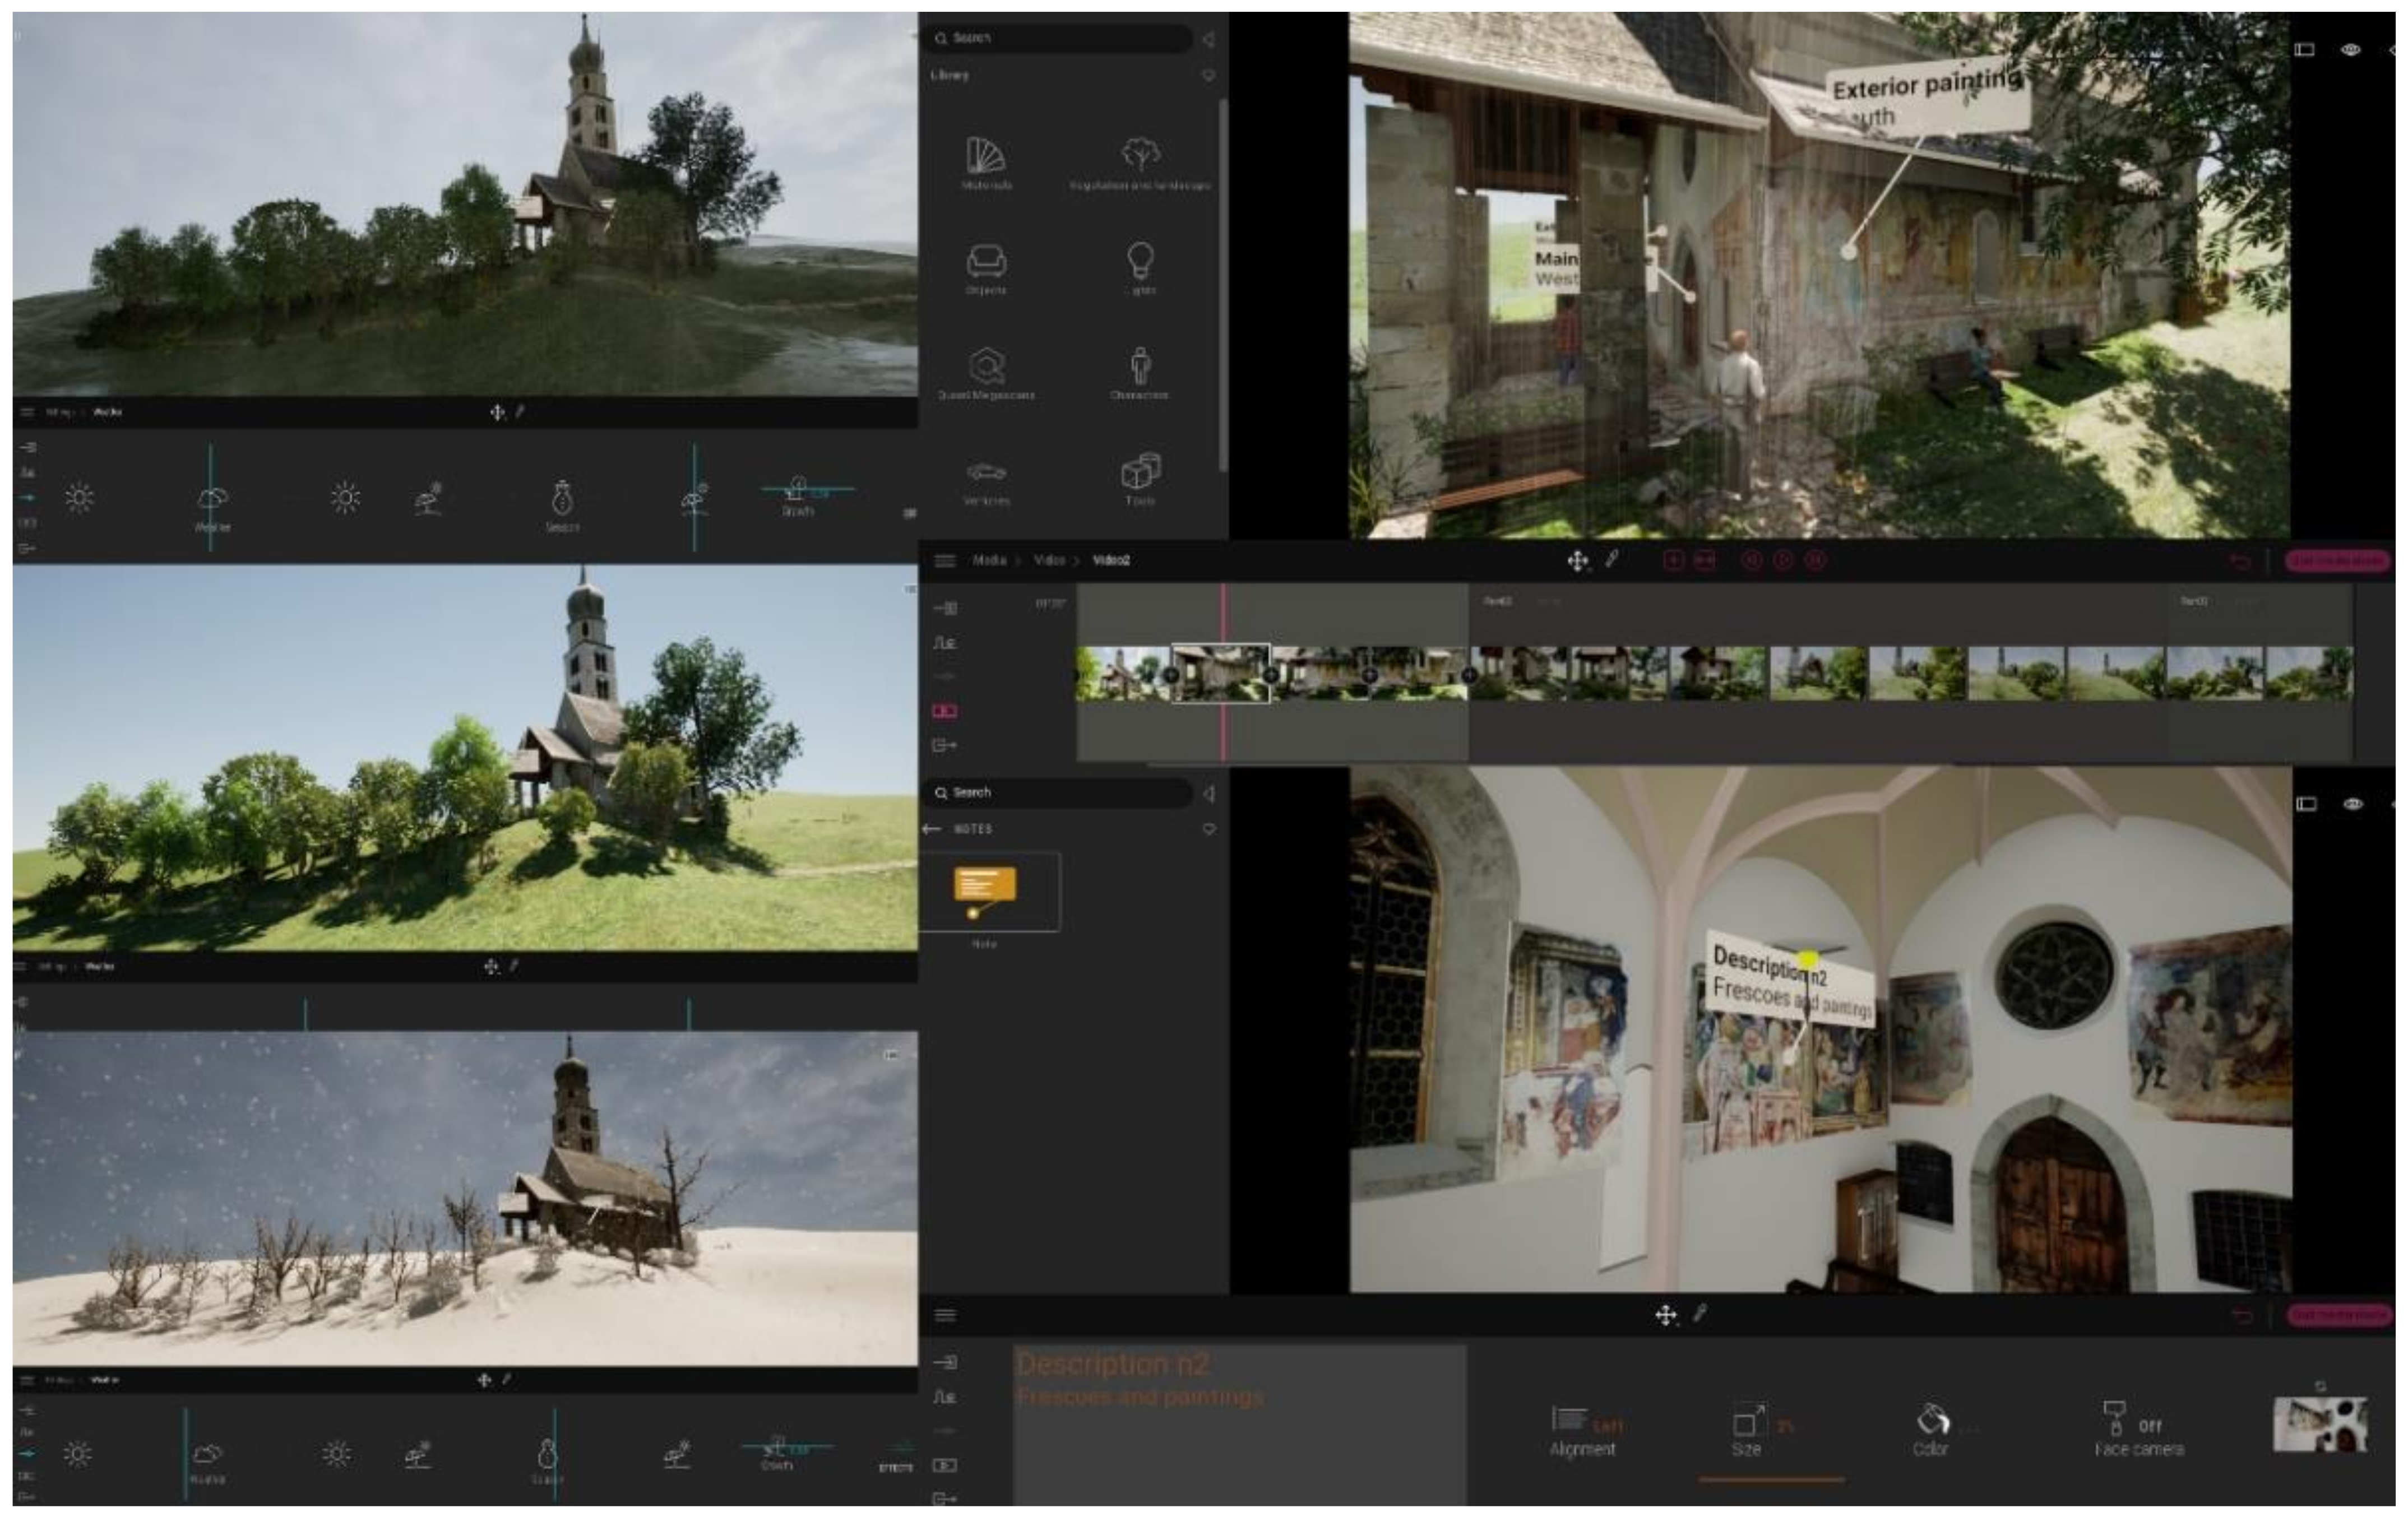Go back from NOTES with arrow
Viewport: 2408px width, 1522px height.
coord(932,829)
